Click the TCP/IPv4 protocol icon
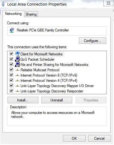The image size is (114, 145). (17, 81)
